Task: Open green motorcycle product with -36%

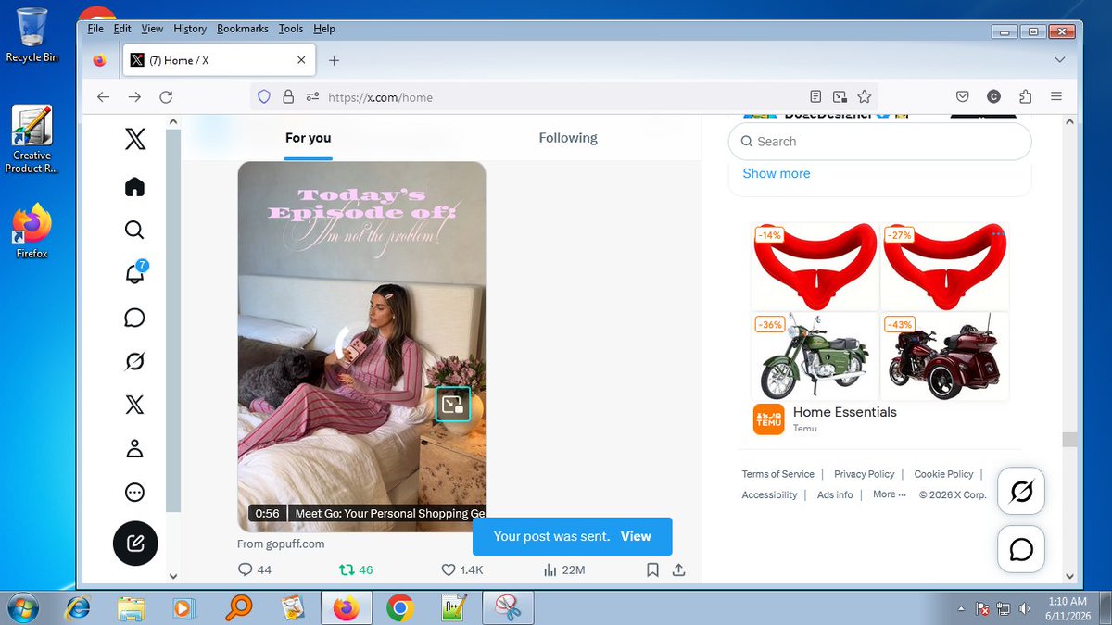Action: (815, 356)
